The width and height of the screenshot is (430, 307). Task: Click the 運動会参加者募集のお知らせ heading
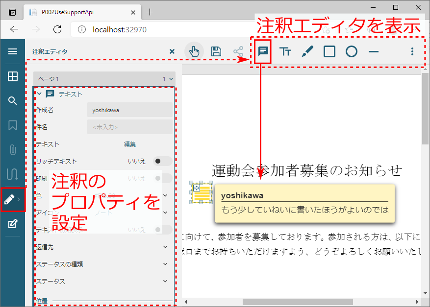click(x=306, y=170)
